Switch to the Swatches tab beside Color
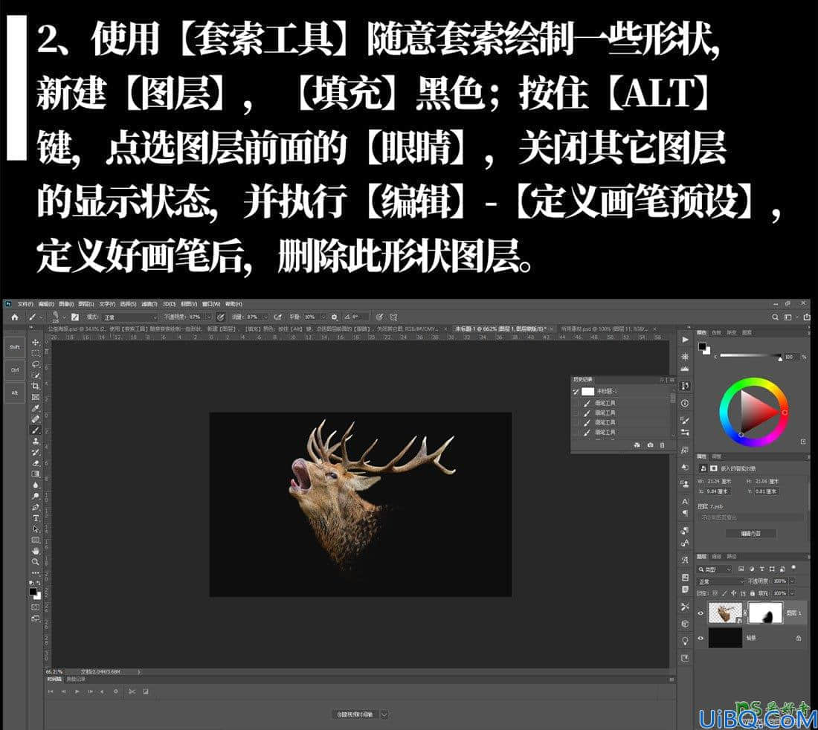This screenshot has height=730, width=818. click(x=718, y=332)
